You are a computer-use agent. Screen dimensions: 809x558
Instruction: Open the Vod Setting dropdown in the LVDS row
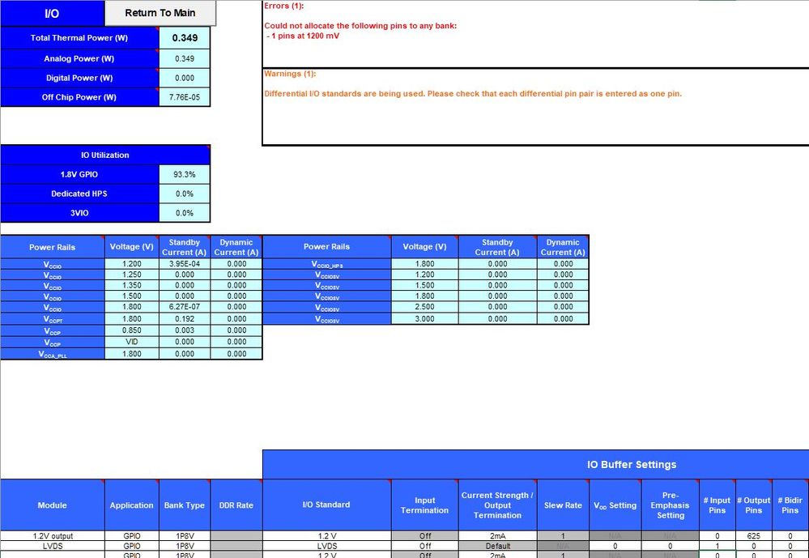pyautogui.click(x=615, y=546)
